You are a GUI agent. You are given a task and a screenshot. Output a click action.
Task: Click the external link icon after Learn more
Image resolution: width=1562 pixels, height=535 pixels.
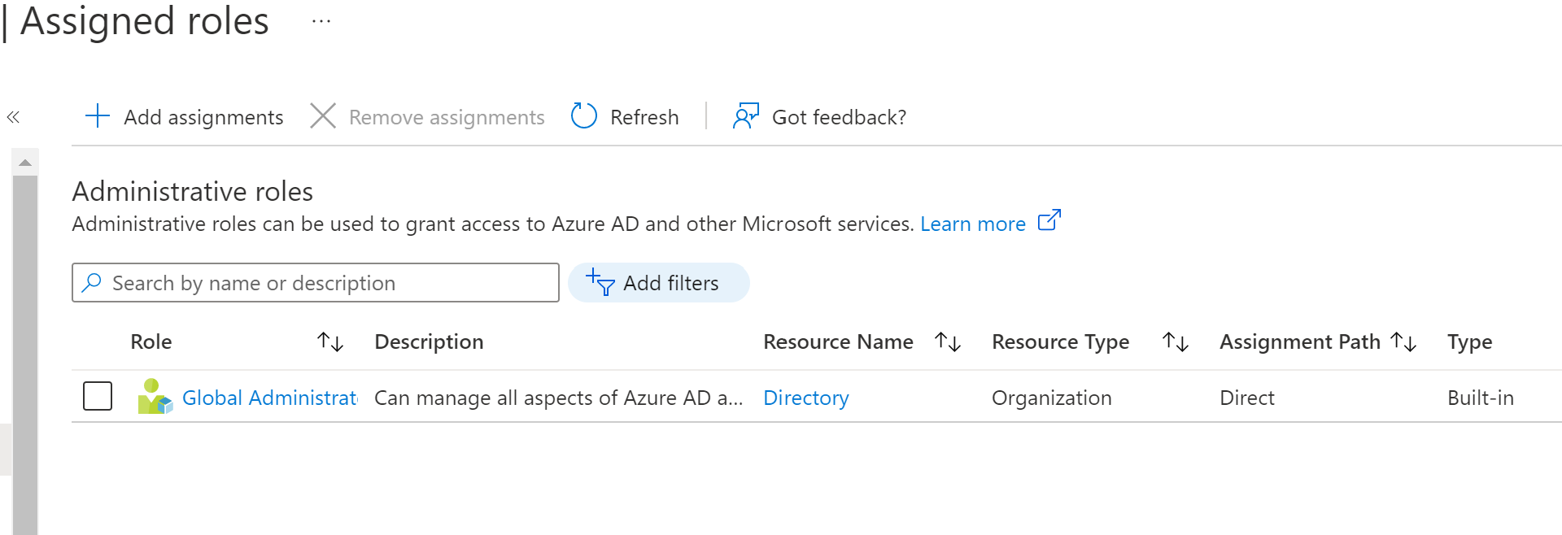[x=1049, y=220]
